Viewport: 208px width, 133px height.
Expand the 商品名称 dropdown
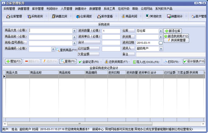tap(75, 37)
